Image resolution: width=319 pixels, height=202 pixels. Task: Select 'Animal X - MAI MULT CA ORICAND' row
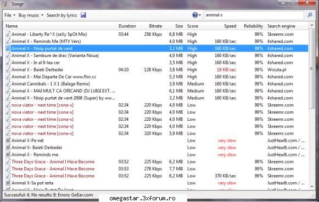64,91
